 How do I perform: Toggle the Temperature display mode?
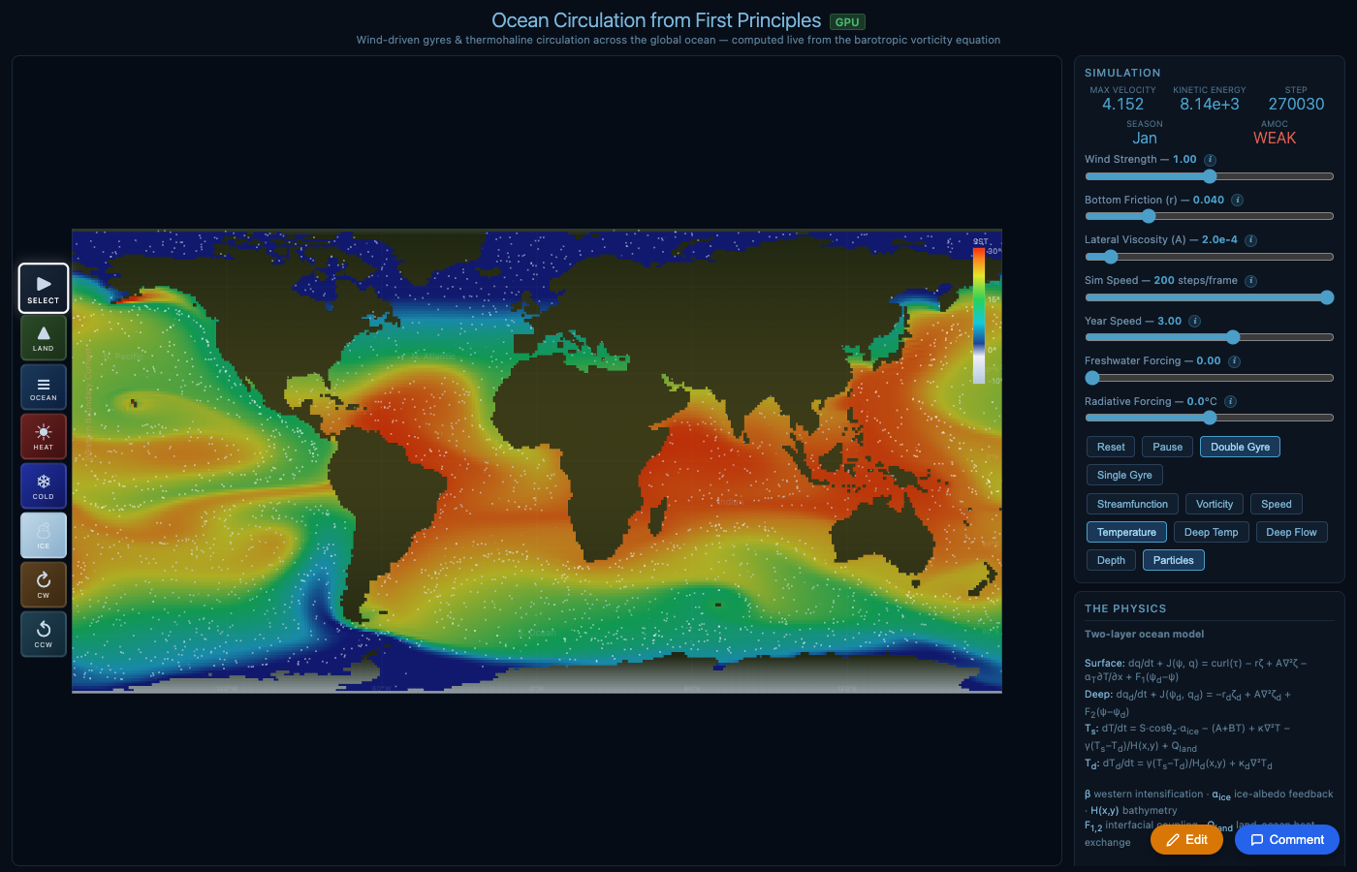pyautogui.click(x=1126, y=531)
